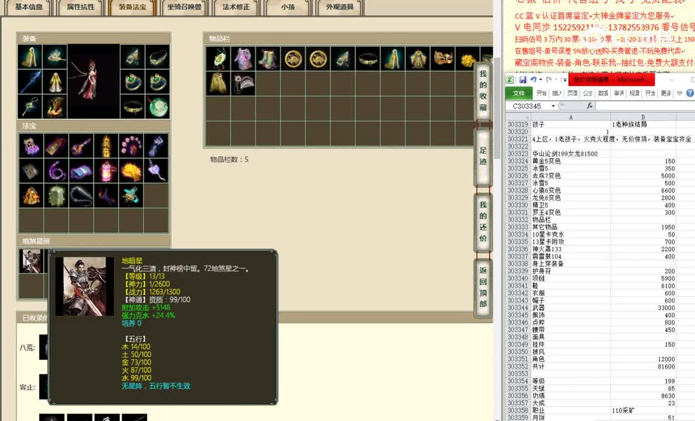The height and width of the screenshot is (421, 695).
Task: Select the purple whip 法宝 icon
Action: click(x=57, y=170)
